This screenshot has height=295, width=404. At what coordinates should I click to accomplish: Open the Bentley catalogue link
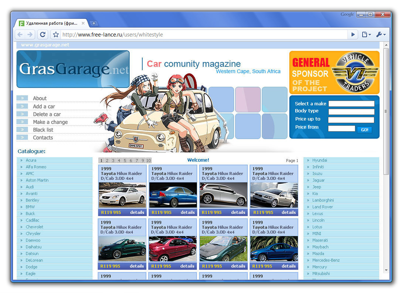[x=33, y=200]
